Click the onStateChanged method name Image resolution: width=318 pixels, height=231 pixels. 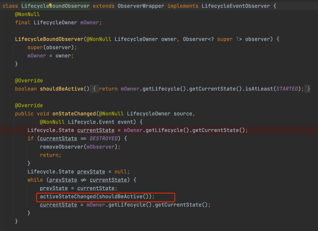pyautogui.click(x=74, y=114)
